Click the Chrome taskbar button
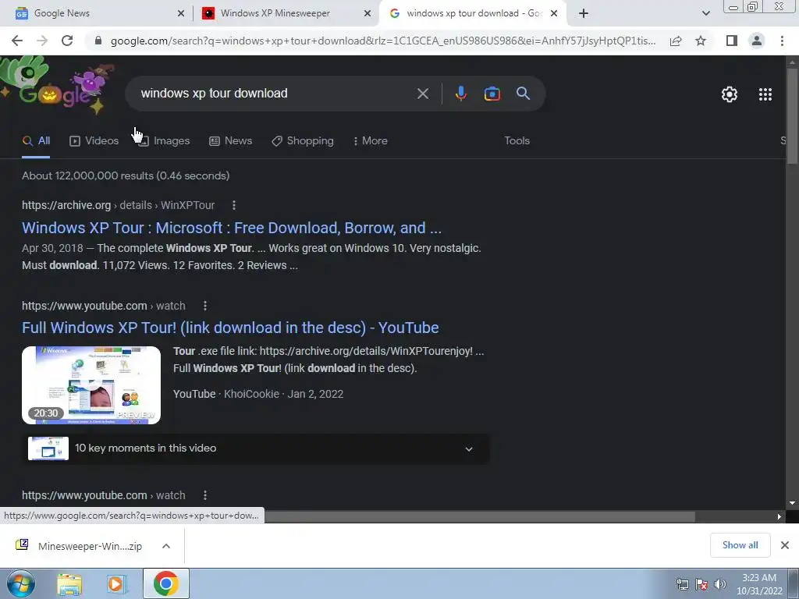The height and width of the screenshot is (599, 799). 165,583
